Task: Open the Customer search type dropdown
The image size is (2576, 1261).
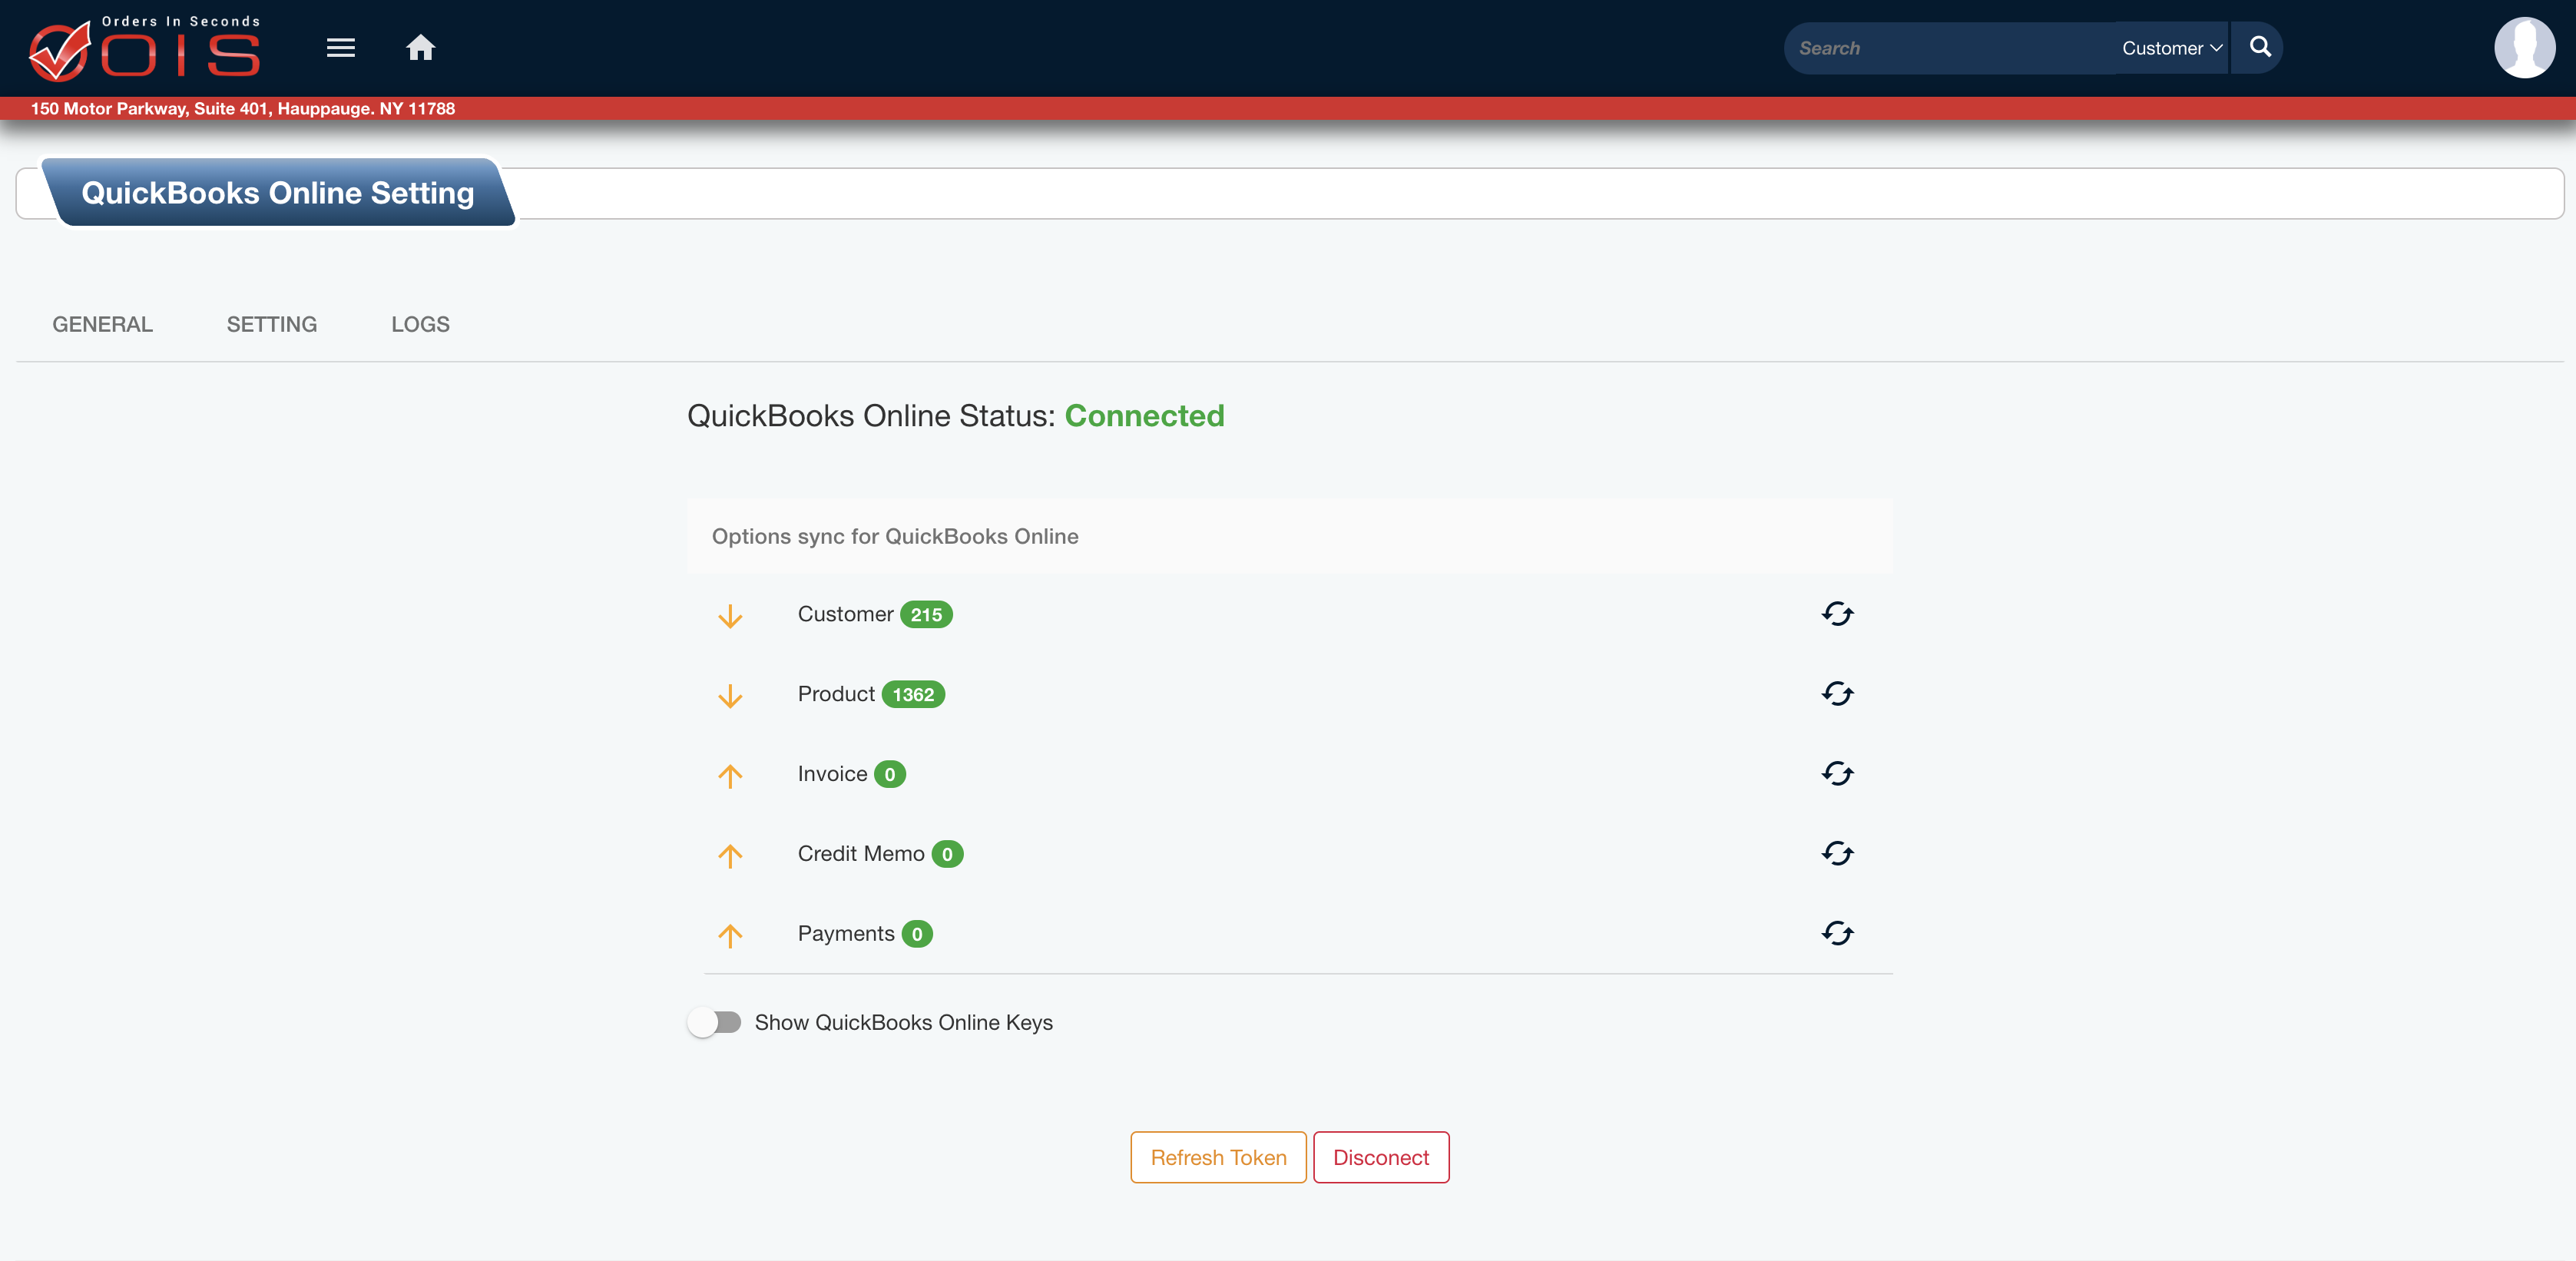Action: [2171, 48]
